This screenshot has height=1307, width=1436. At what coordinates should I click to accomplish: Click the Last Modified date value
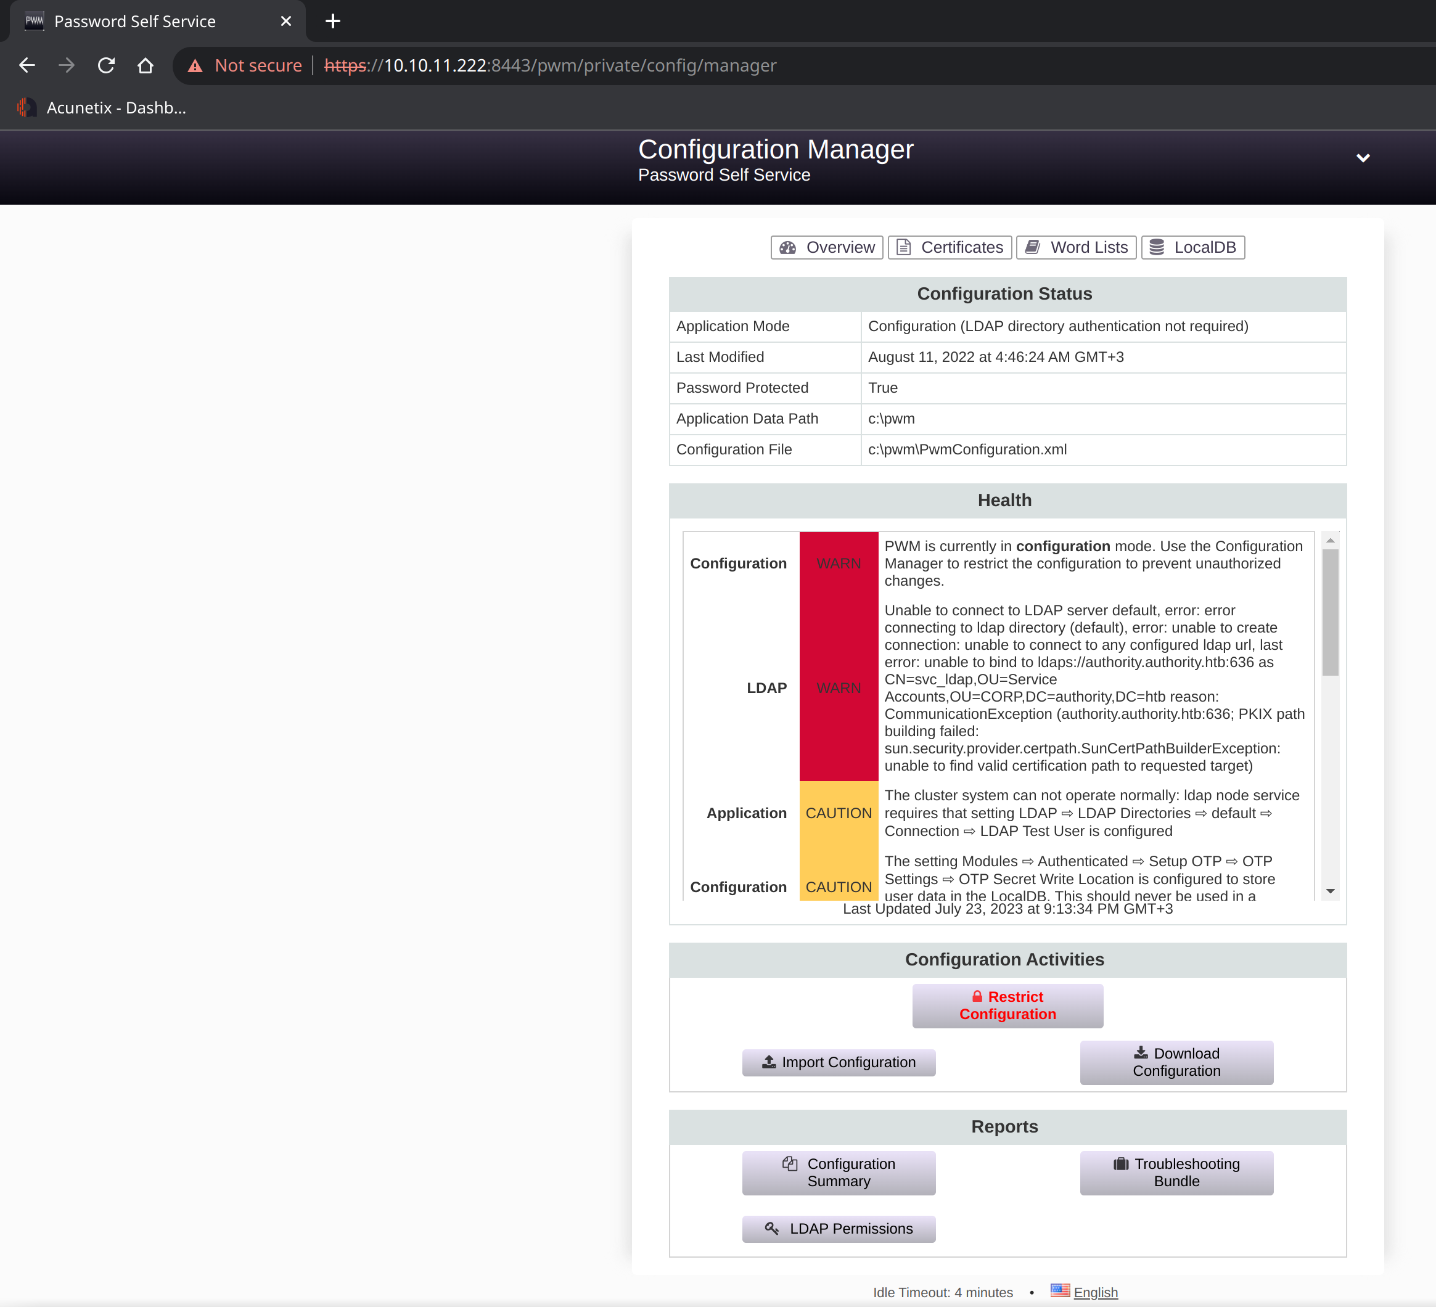coord(996,357)
